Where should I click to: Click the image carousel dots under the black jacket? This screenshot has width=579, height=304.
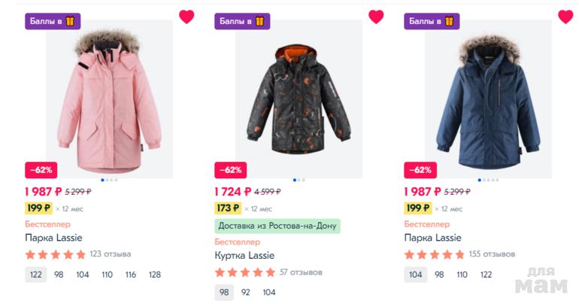click(x=299, y=181)
